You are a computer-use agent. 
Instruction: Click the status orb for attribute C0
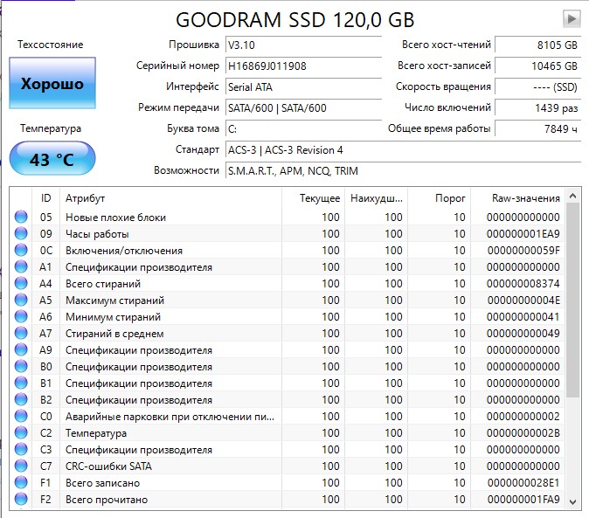pos(21,416)
